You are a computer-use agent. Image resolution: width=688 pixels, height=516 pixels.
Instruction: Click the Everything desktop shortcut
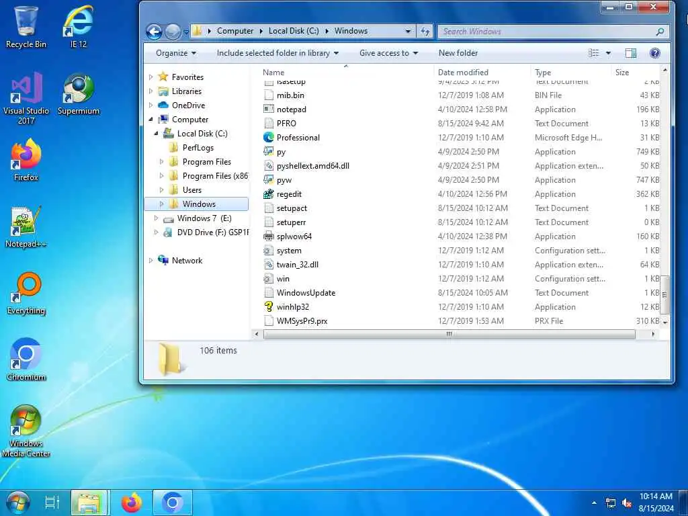[26, 293]
